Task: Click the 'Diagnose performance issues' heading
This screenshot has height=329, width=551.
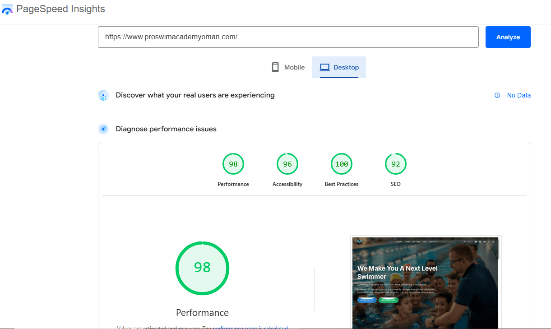Action: coord(166,129)
